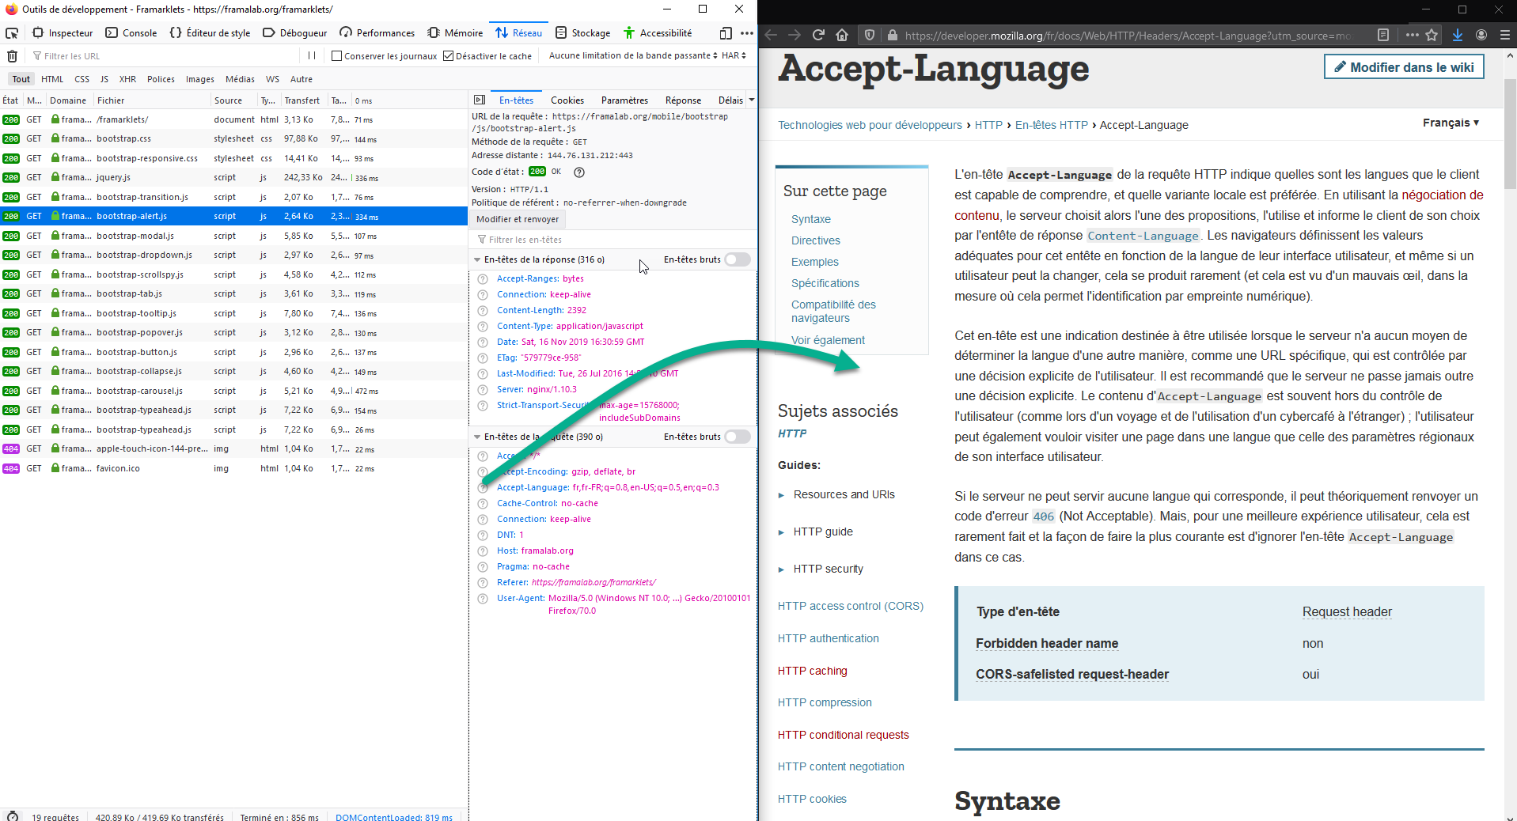Screen dimensions: 1517x821
Task: Click Modifier et renvoyer button
Action: coord(518,219)
